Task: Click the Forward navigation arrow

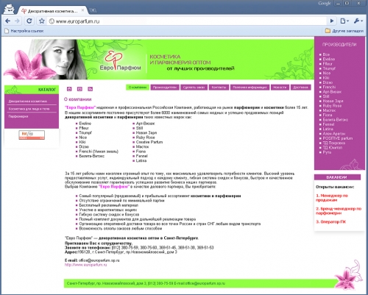Action: point(17,21)
